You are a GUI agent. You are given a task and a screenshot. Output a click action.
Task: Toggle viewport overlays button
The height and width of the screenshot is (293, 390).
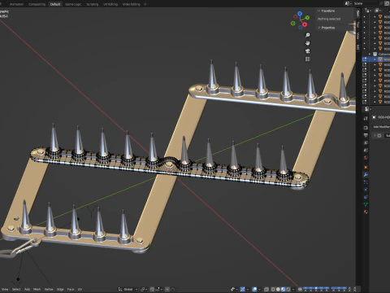[254, 289]
